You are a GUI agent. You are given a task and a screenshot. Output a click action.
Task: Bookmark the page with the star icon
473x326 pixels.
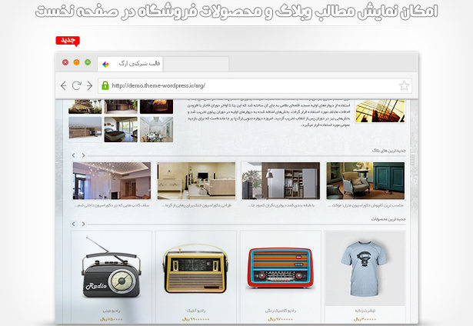[404, 85]
